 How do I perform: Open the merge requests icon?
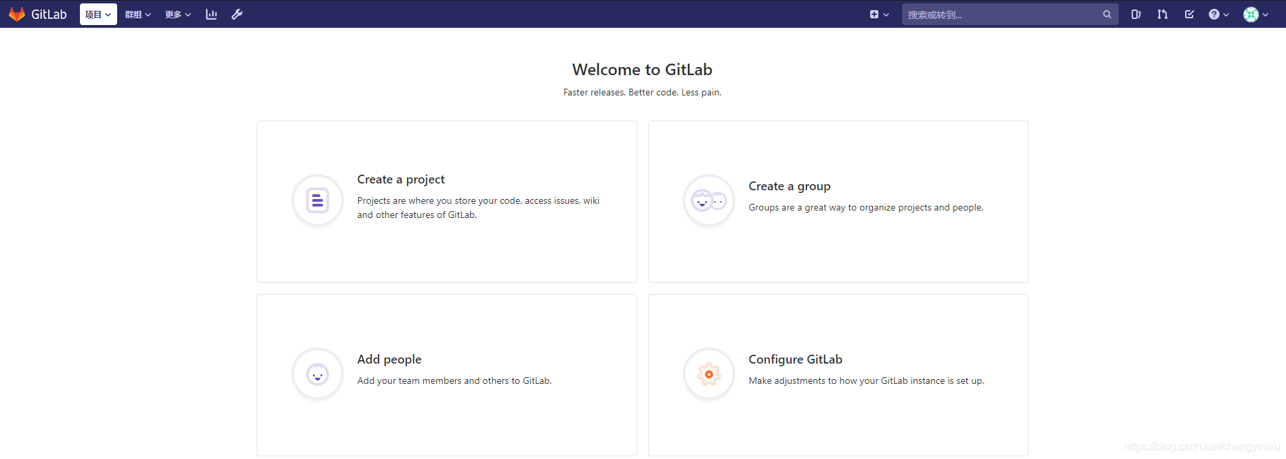(x=1162, y=14)
